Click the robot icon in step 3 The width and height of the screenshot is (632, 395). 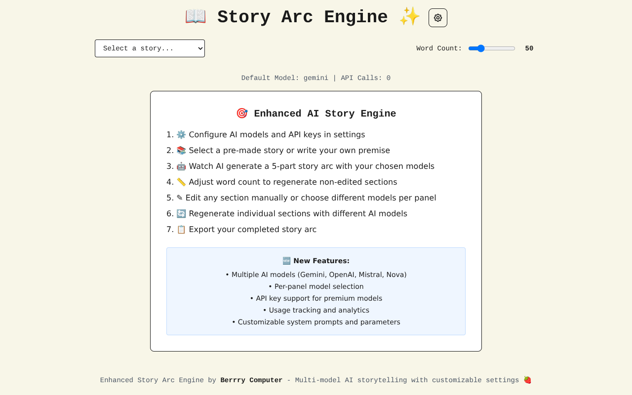(181, 165)
